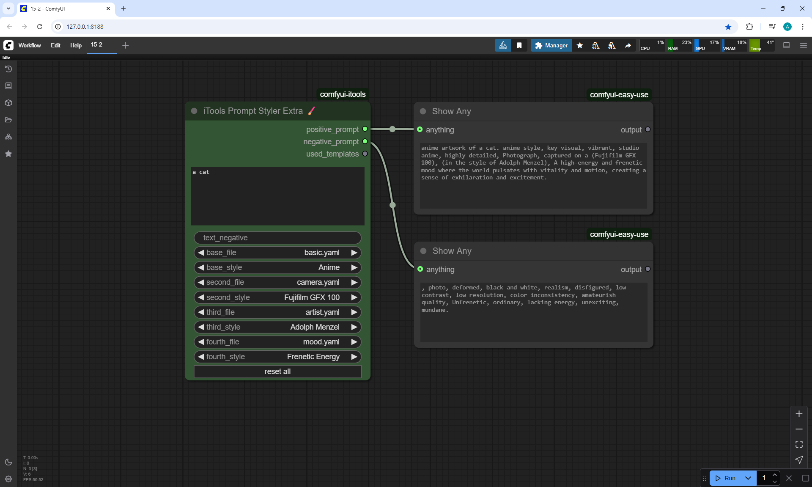The width and height of the screenshot is (812, 487).
Task: Click the share arrow icon
Action: [628, 45]
